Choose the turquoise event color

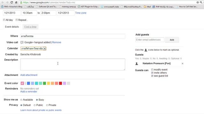pyautogui.click(x=36, y=83)
